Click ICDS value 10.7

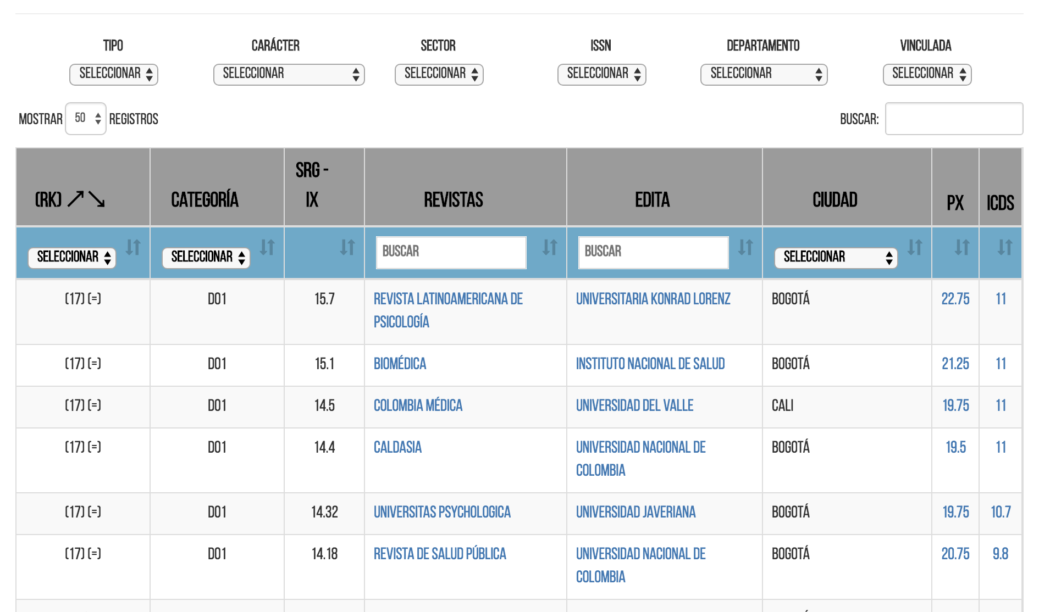click(x=1001, y=512)
